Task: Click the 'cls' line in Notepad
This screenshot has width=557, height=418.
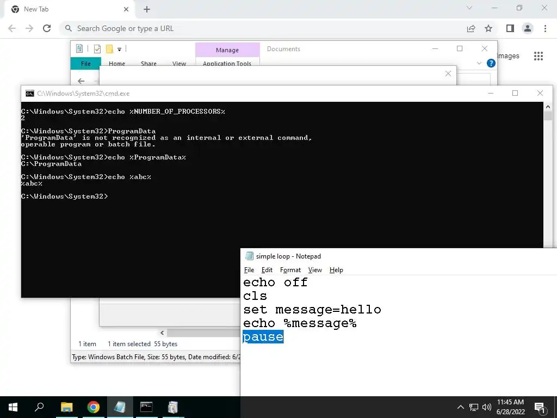Action: (255, 296)
